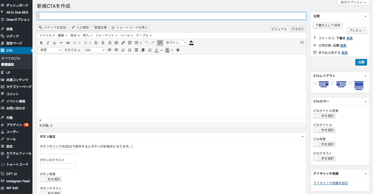Decrease indent of the paragraph
373x194 pixels.
tap(109, 50)
